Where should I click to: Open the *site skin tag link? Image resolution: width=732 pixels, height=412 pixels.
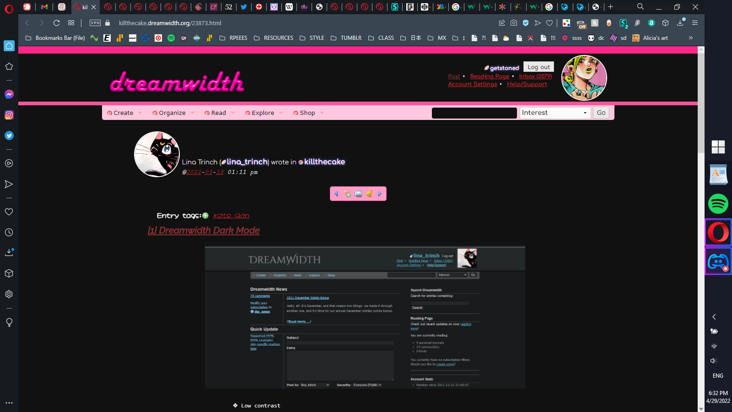click(231, 216)
